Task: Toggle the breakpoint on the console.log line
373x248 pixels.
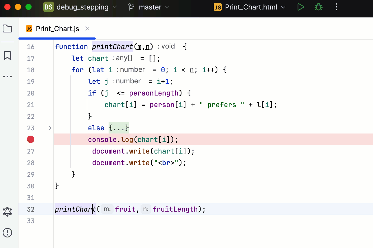Action: click(30, 139)
